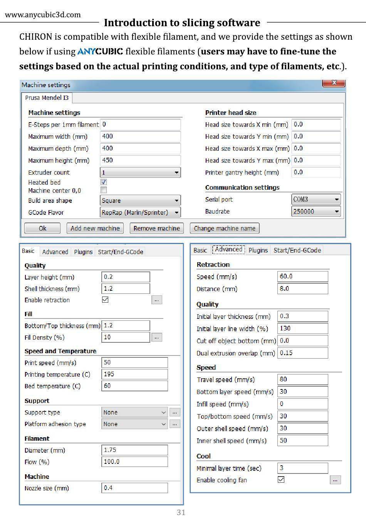Click Head size towards X min field
This screenshot has height=529, width=366.
point(316,125)
